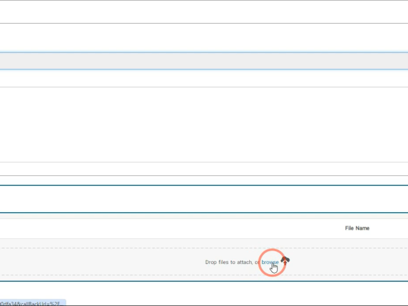Focus the gray highlighted input field
This screenshot has height=306, width=408.
pyautogui.click(x=204, y=61)
